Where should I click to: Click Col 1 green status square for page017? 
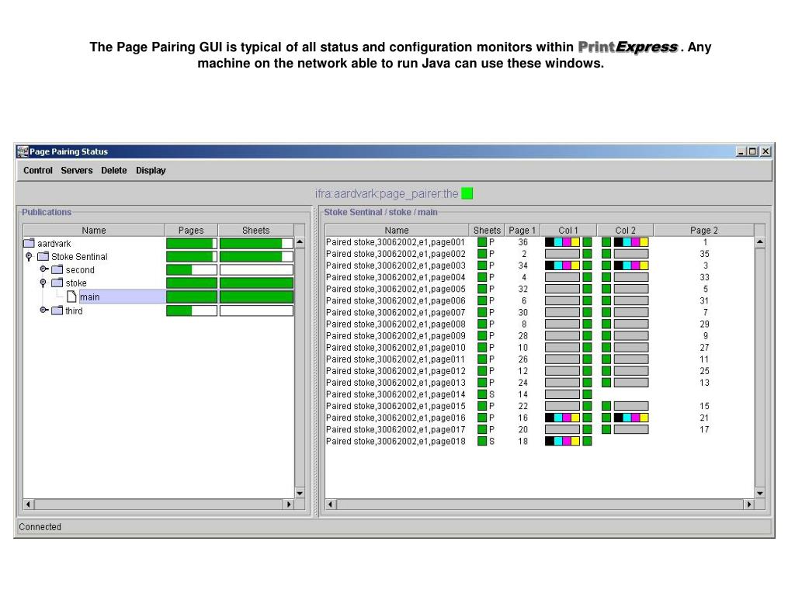(587, 429)
